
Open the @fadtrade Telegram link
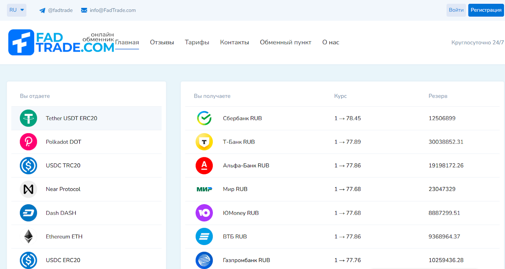(60, 10)
